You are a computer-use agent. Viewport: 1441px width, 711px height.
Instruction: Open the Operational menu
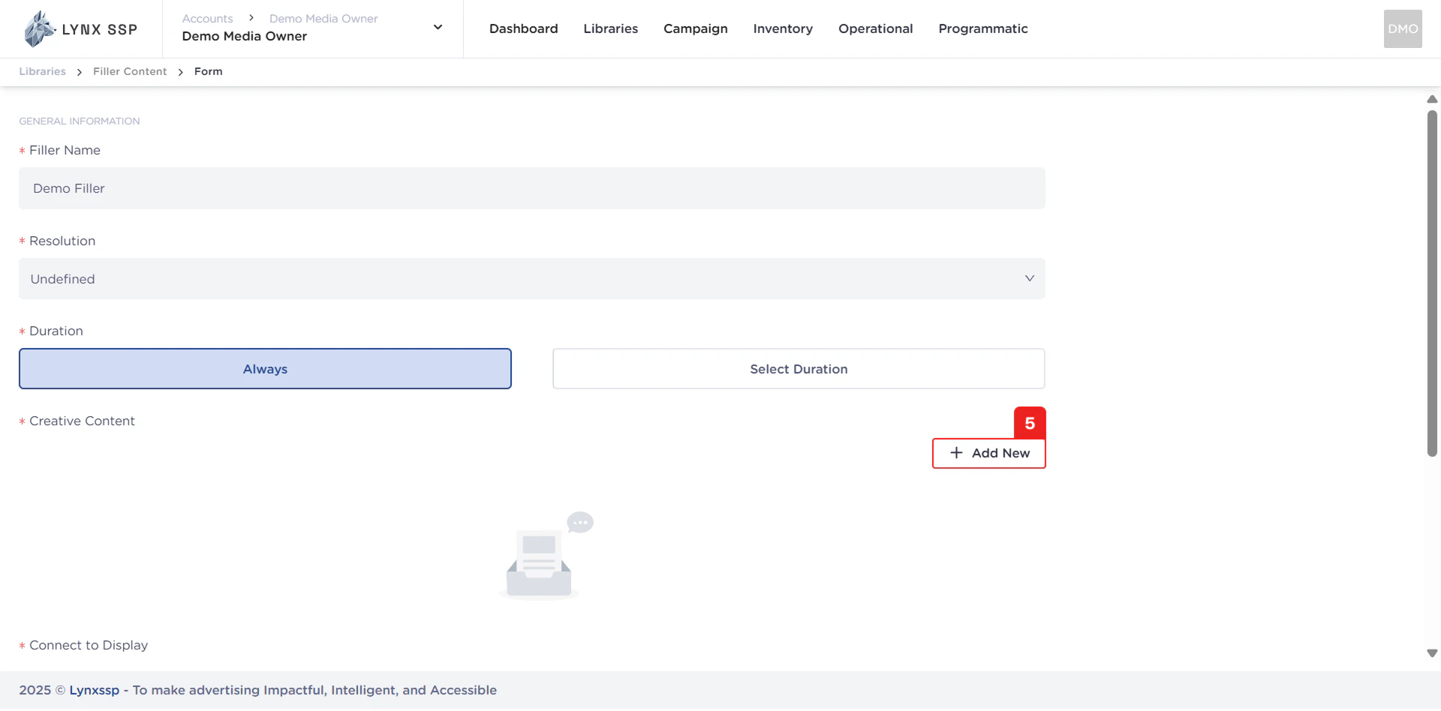(x=875, y=28)
